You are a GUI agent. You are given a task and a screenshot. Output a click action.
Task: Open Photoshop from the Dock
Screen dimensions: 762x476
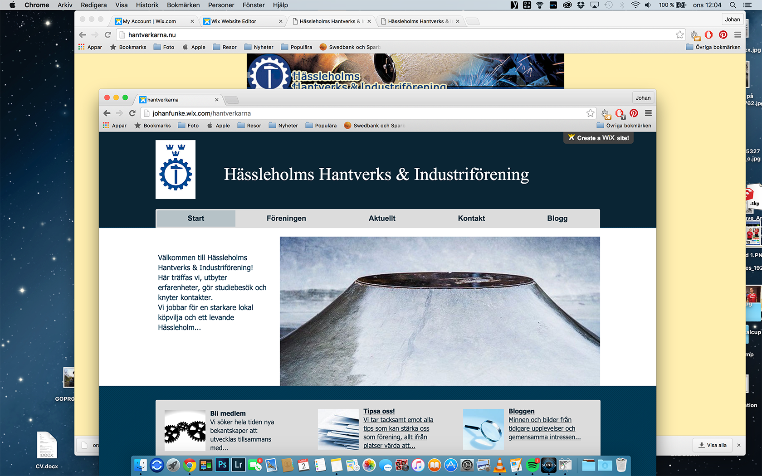pos(222,465)
